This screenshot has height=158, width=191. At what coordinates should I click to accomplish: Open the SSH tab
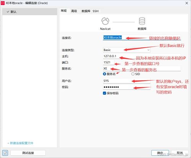click(x=96, y=11)
